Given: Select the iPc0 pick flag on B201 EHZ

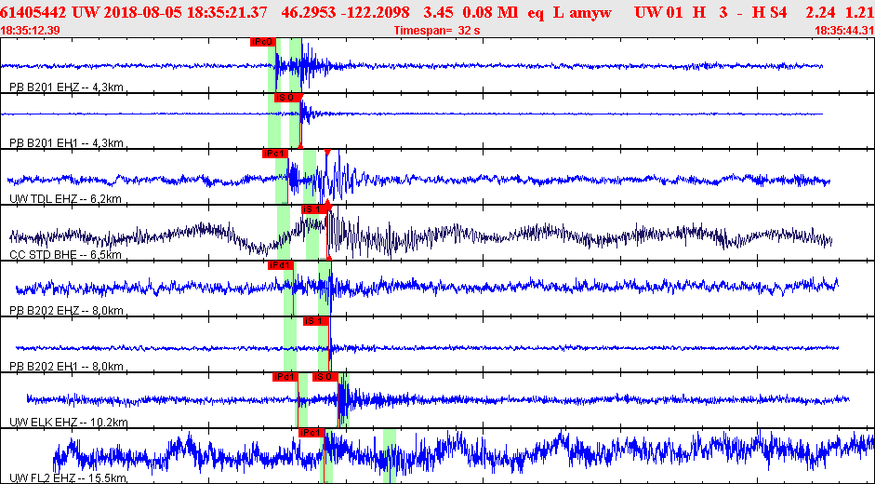Looking at the screenshot, I should 261,42.
